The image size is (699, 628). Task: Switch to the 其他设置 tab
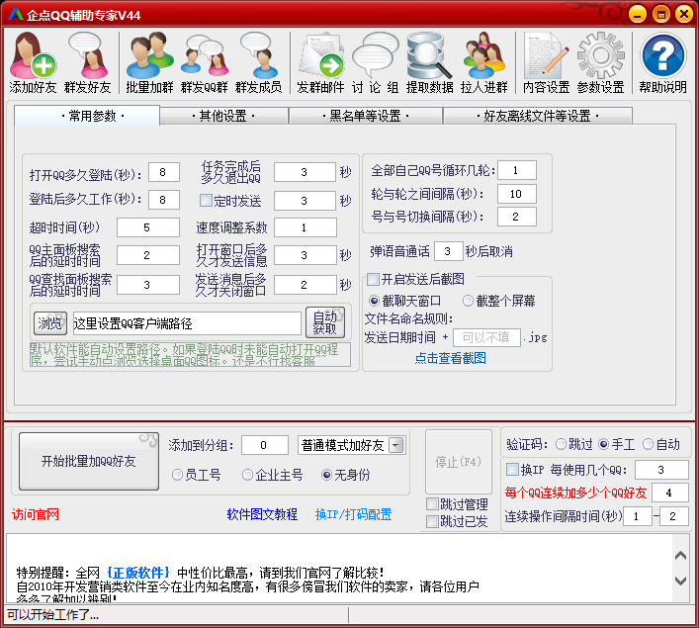(222, 116)
